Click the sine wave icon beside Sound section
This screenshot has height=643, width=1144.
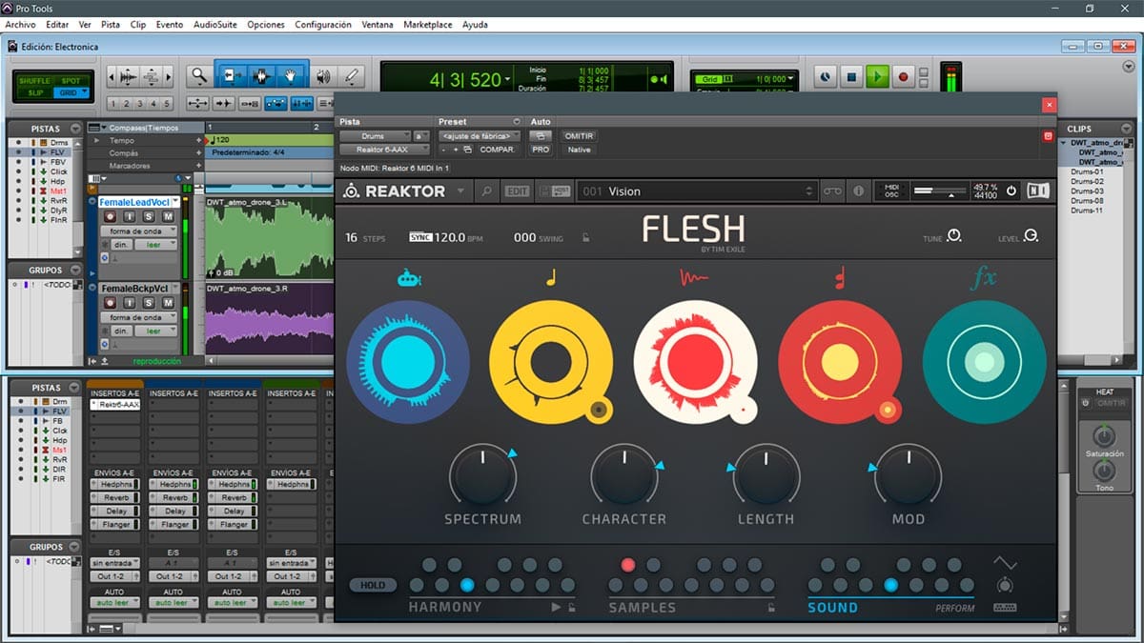point(1005,562)
